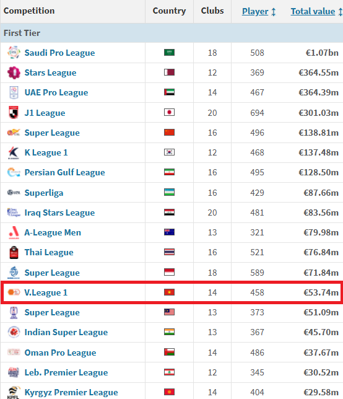
Task: Open the Kyrgyz Premier League link
Action: 71,392
